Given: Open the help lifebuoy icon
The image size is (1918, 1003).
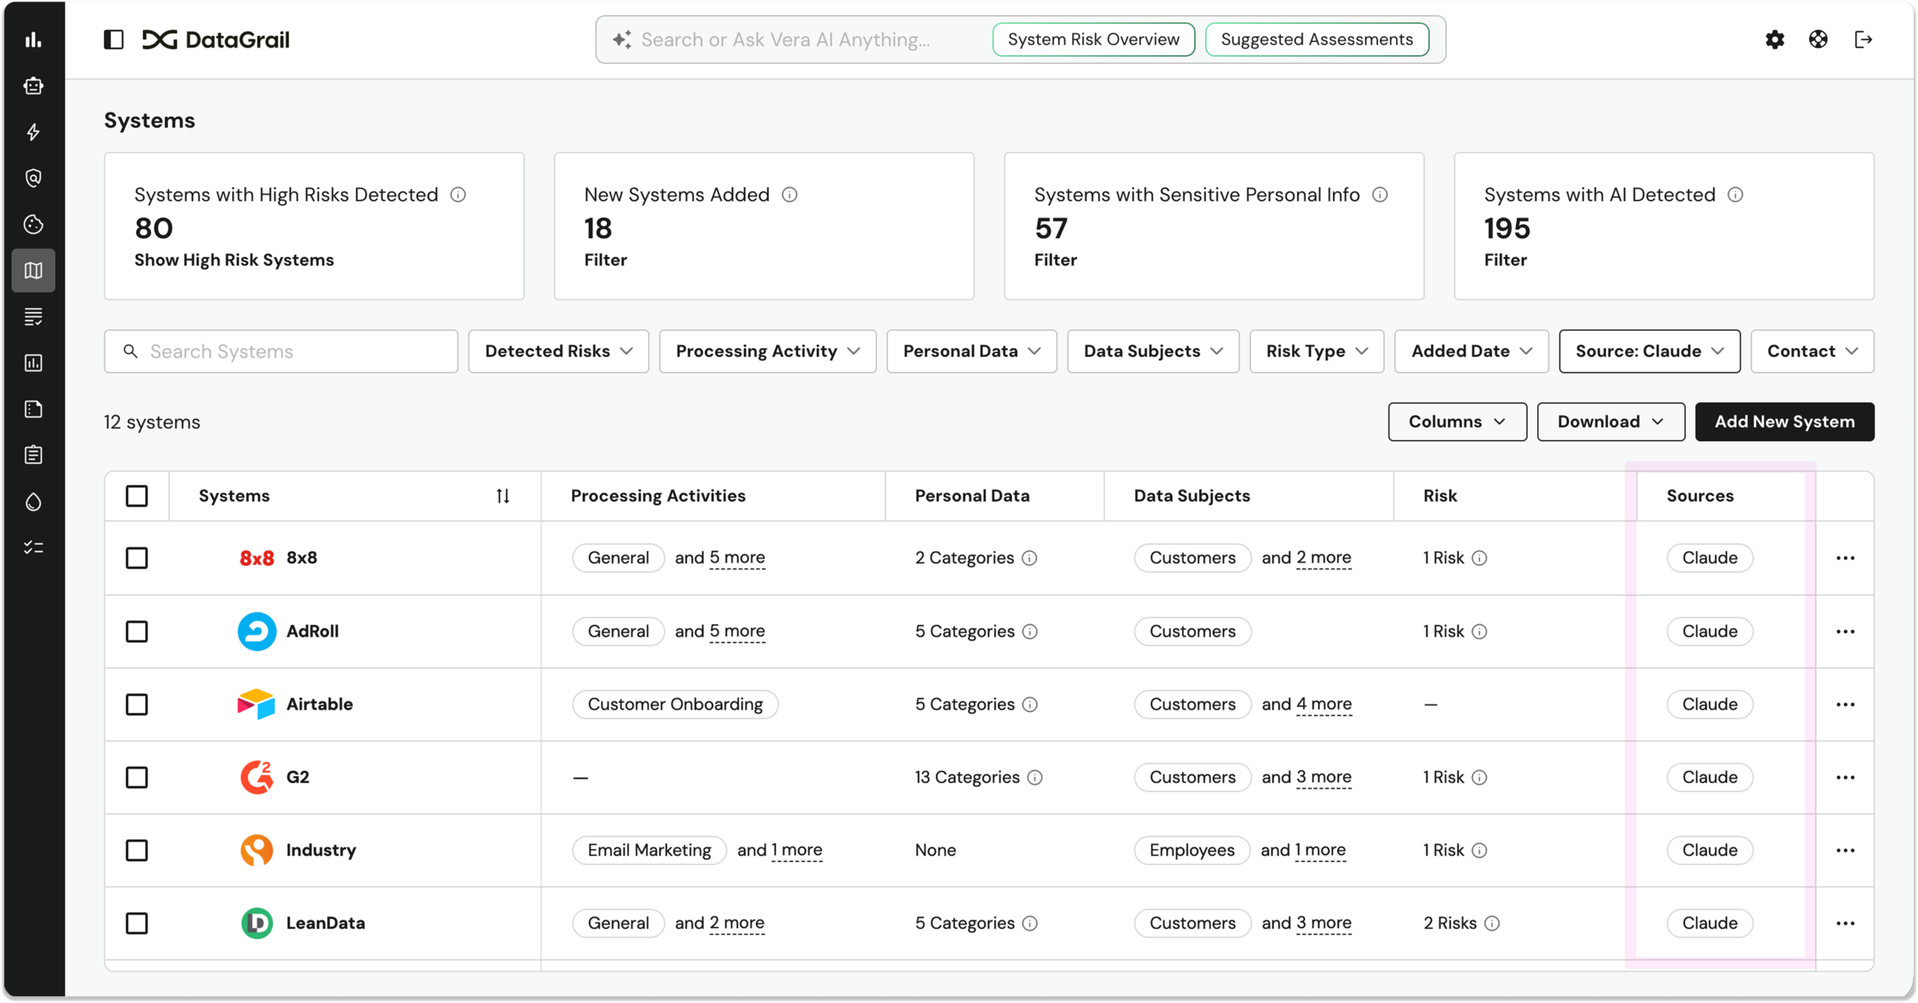Looking at the screenshot, I should click(x=1818, y=40).
